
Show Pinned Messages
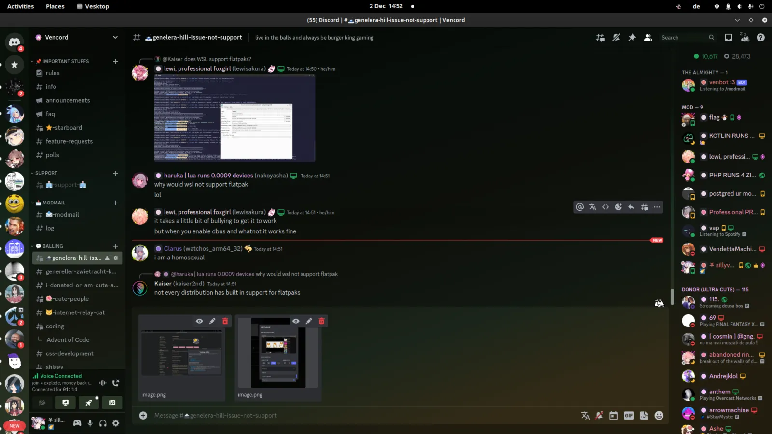[x=632, y=38]
